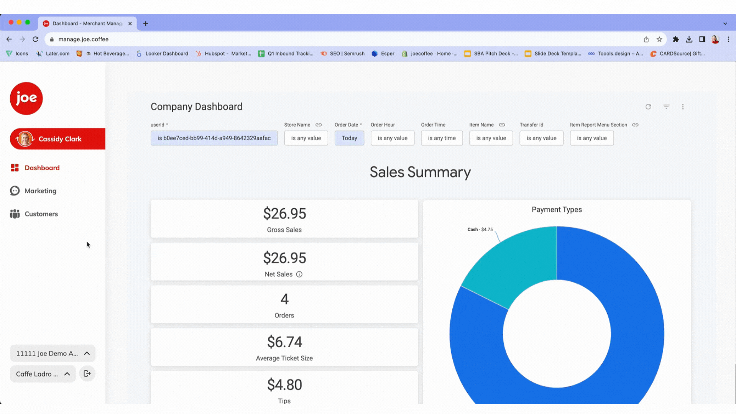This screenshot has height=414, width=736.
Task: Open browser profile avatar
Action: 715,39
